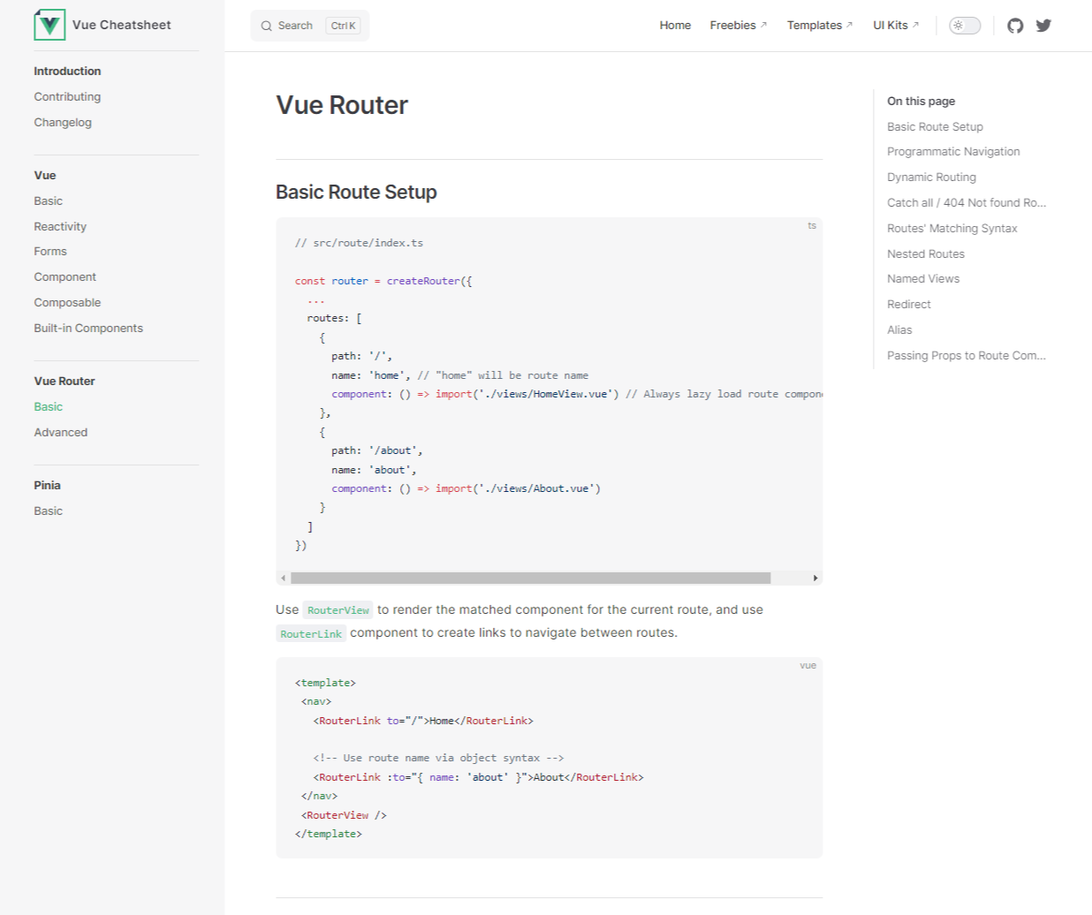Open Basic under the Pinia section
1092x915 pixels.
pos(49,510)
